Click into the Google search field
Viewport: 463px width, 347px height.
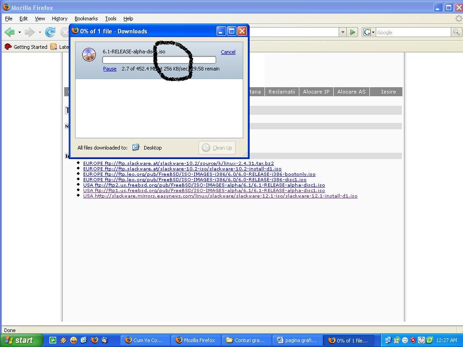[x=412, y=33]
